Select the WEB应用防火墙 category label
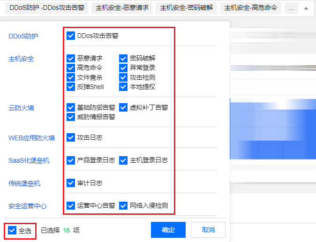 31,138
